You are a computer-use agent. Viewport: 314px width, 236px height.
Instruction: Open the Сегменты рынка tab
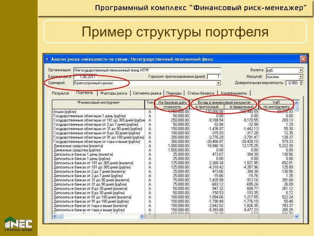pyautogui.click(x=147, y=93)
